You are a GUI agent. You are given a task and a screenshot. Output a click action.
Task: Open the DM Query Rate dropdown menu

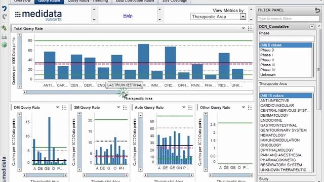(58, 107)
